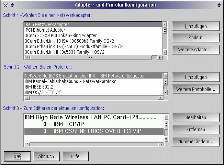
Task: Click Nummer ändern... button
Action: coord(196,142)
